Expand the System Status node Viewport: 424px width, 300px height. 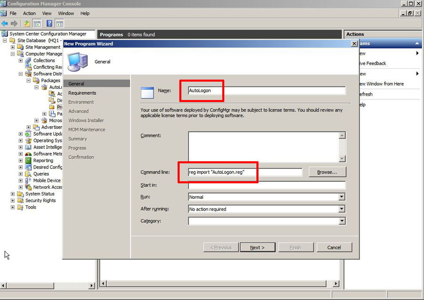(x=13, y=194)
